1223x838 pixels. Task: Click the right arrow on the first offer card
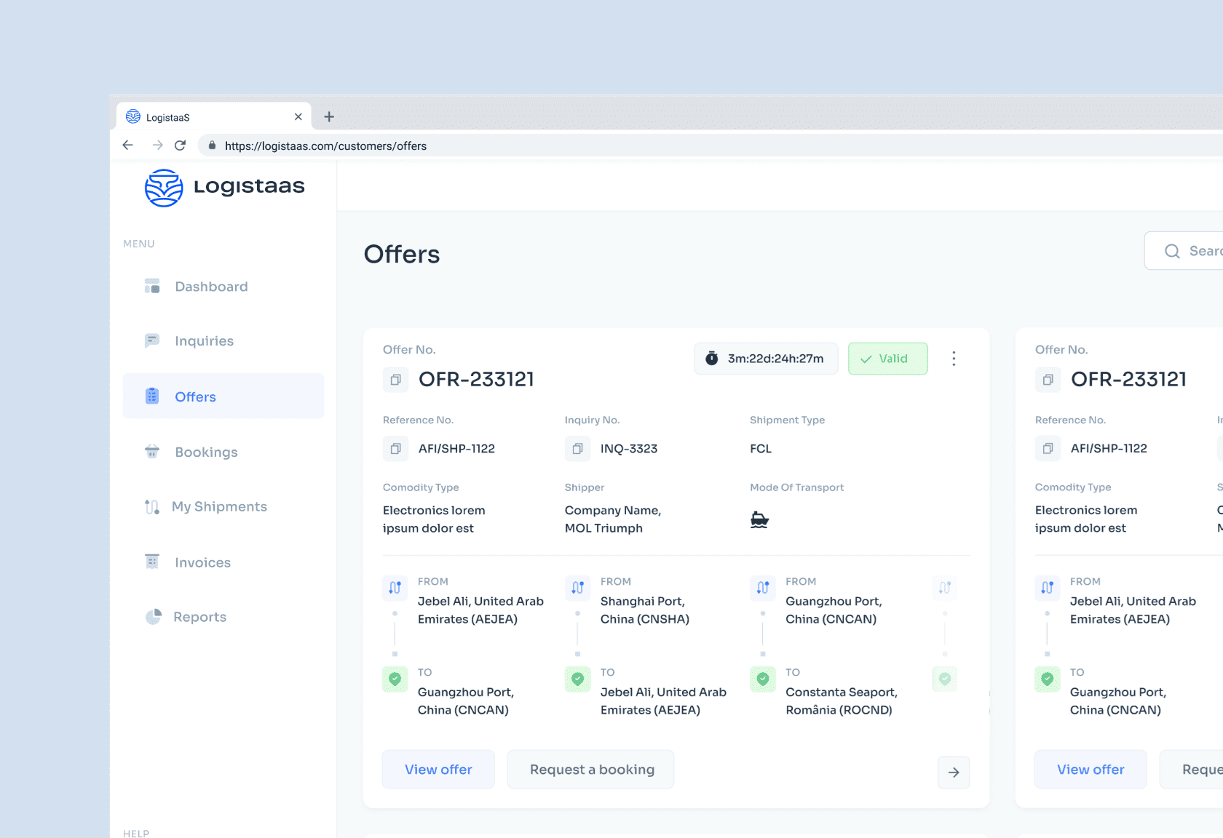(x=954, y=773)
